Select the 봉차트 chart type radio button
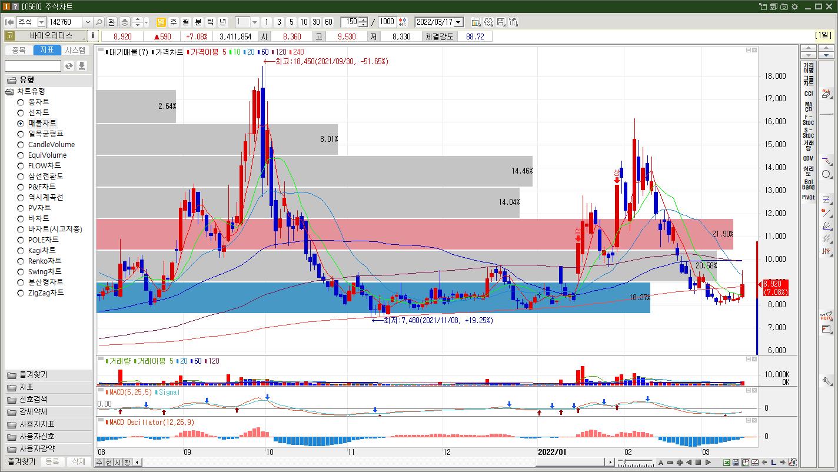The width and height of the screenshot is (838, 472). coord(21,102)
